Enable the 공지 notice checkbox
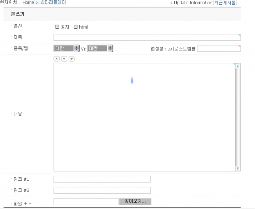Viewport: 255px width, 209px height. 57,27
